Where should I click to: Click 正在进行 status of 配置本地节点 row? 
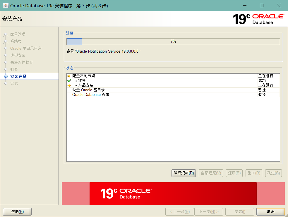pos(265,76)
